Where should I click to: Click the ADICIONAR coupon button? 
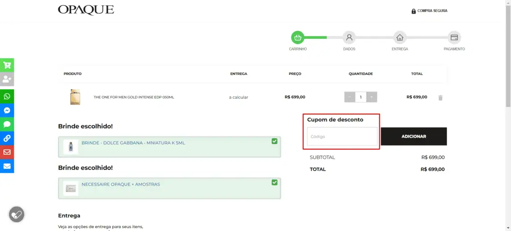[x=414, y=136]
